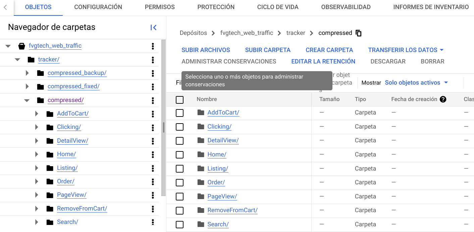474x232 pixels.
Task: Open more options for compressed/ in tree
Action: point(153,100)
